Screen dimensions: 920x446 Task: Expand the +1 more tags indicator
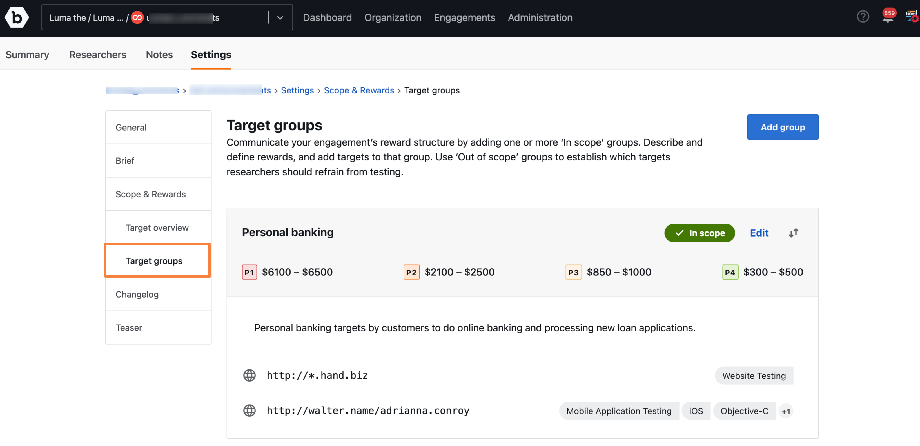pos(786,411)
